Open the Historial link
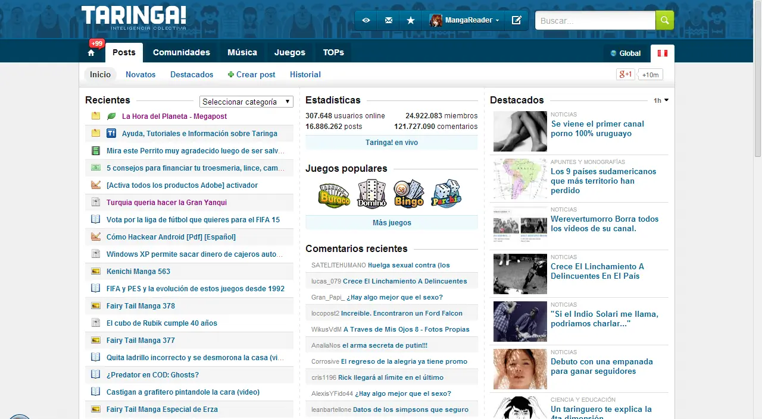Image resolution: width=762 pixels, height=419 pixels. (305, 74)
